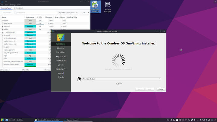217x122 pixels.
Task: Select the kmix process row
Action: click(x=26, y=59)
